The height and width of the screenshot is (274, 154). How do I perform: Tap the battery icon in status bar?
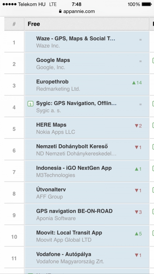coord(146,4)
